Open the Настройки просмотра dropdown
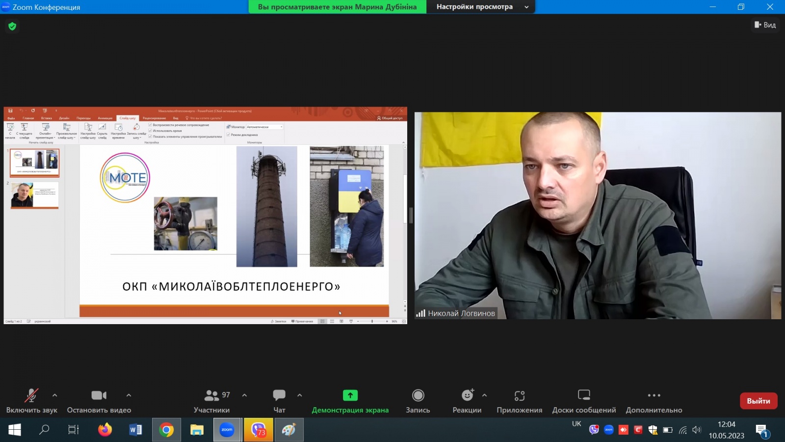This screenshot has height=442, width=785. pyautogui.click(x=481, y=7)
